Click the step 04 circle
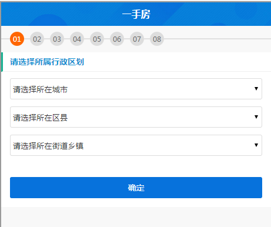Screen dimensions: 271x227 (77, 39)
